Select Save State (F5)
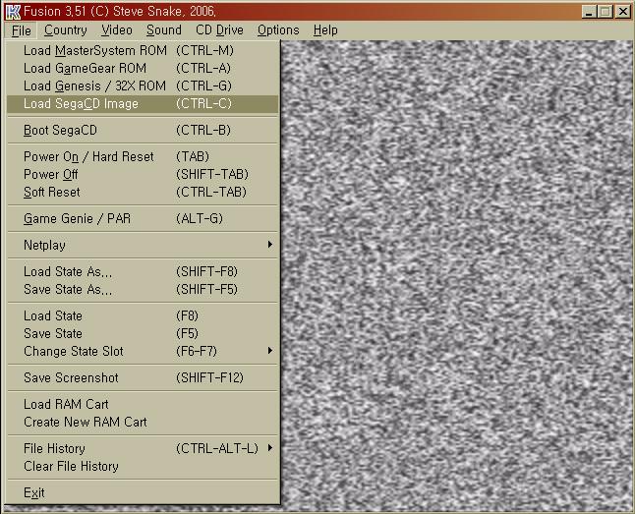 pos(143,334)
